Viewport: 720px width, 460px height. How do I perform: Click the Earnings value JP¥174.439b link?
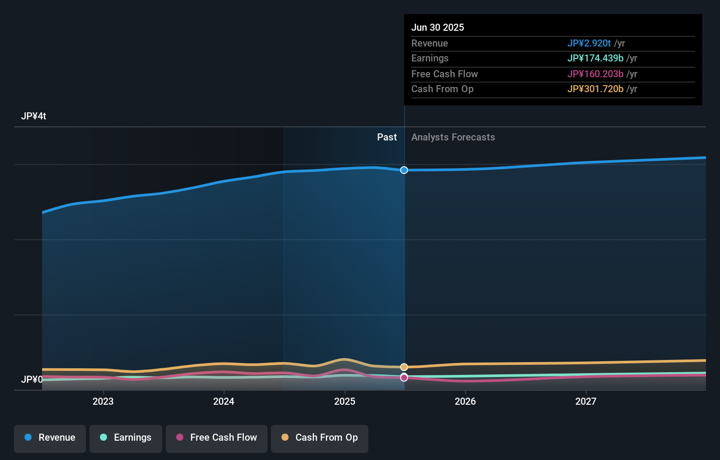595,58
